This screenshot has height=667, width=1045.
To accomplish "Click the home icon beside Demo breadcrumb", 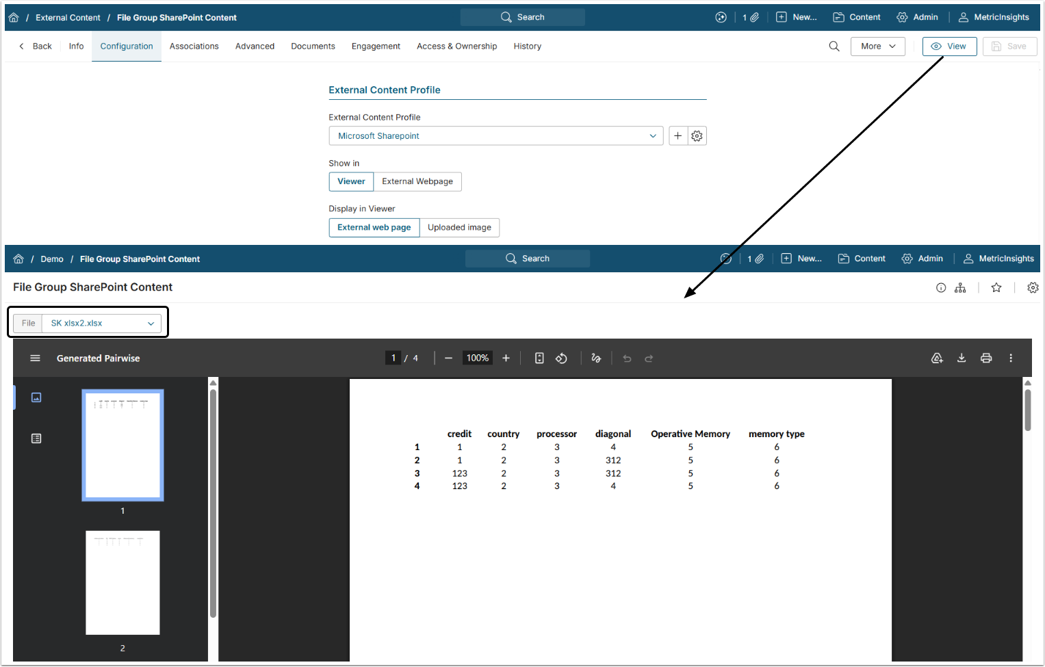I will pos(18,259).
